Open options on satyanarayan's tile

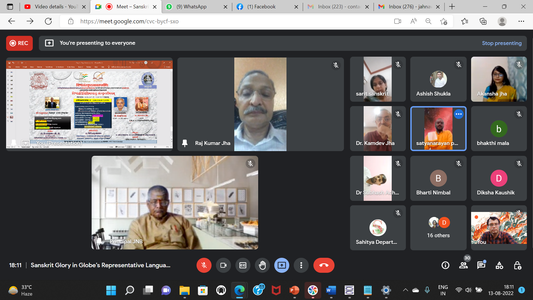[459, 114]
